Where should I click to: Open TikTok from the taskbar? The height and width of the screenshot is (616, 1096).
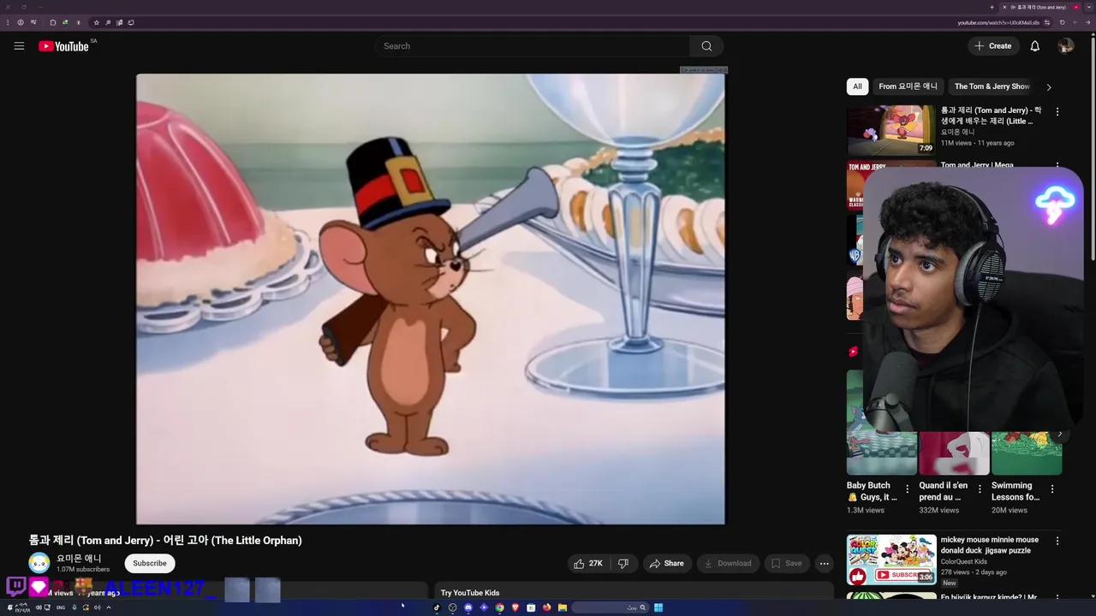pyautogui.click(x=437, y=607)
